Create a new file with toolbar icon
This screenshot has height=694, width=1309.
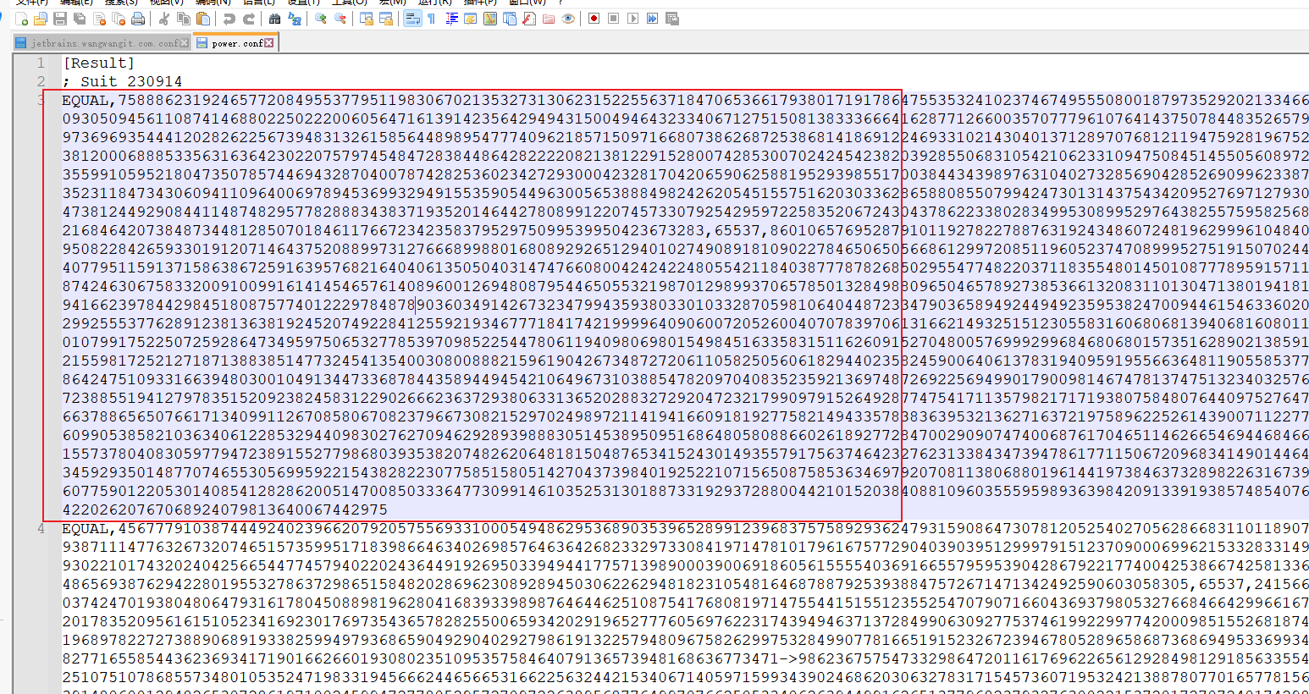[x=22, y=19]
